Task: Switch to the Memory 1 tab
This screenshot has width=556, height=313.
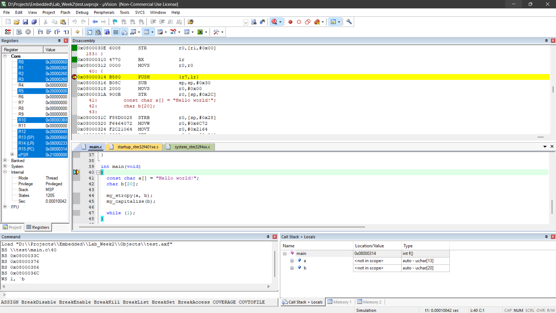Action: click(x=339, y=302)
